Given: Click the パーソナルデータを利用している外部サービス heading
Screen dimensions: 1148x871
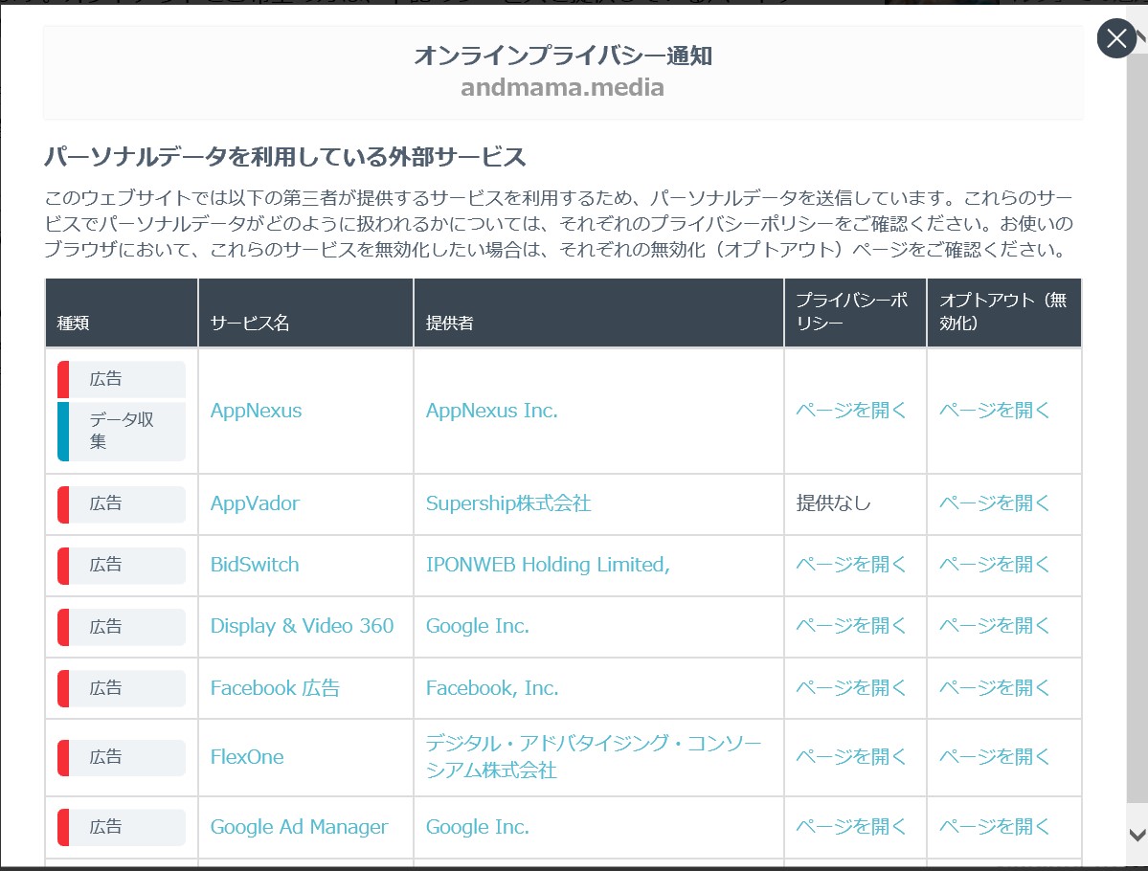Looking at the screenshot, I should (x=284, y=157).
